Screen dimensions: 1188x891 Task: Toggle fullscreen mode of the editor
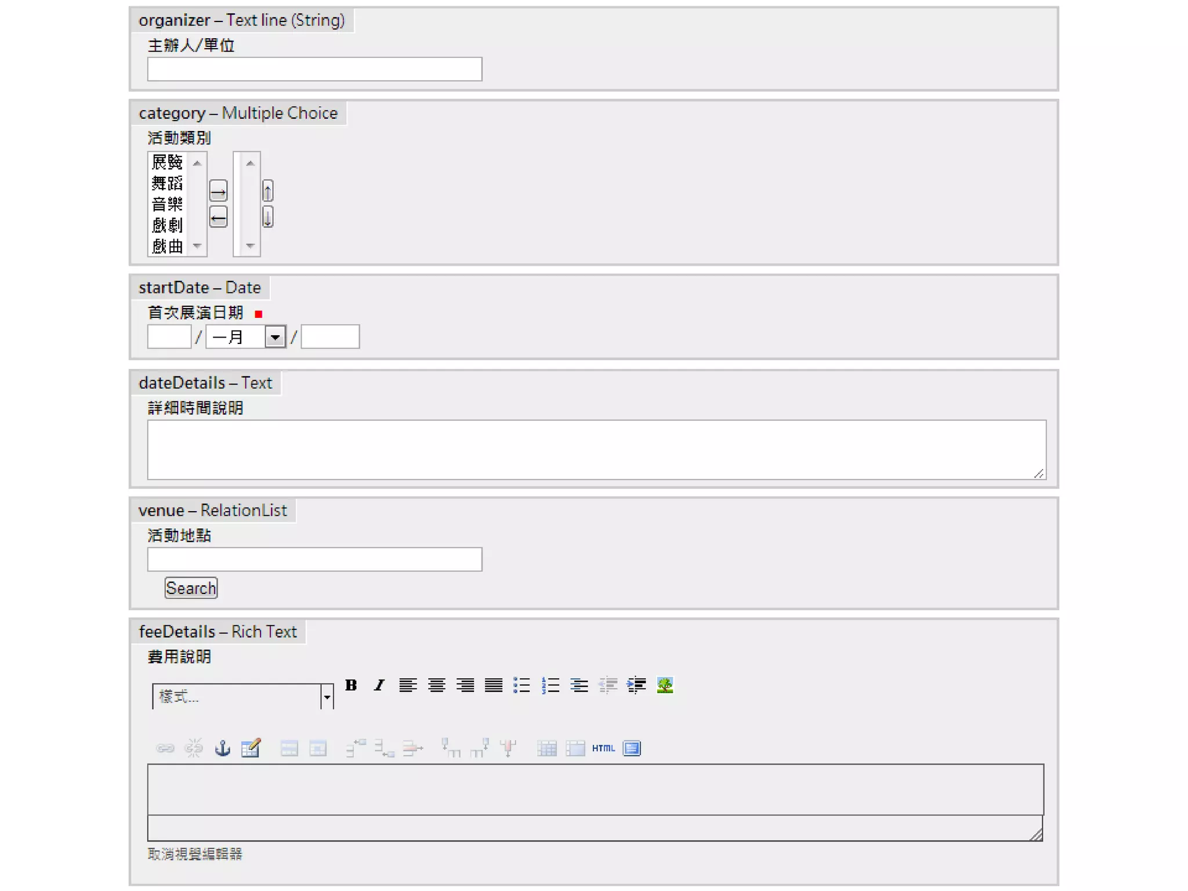coord(632,748)
